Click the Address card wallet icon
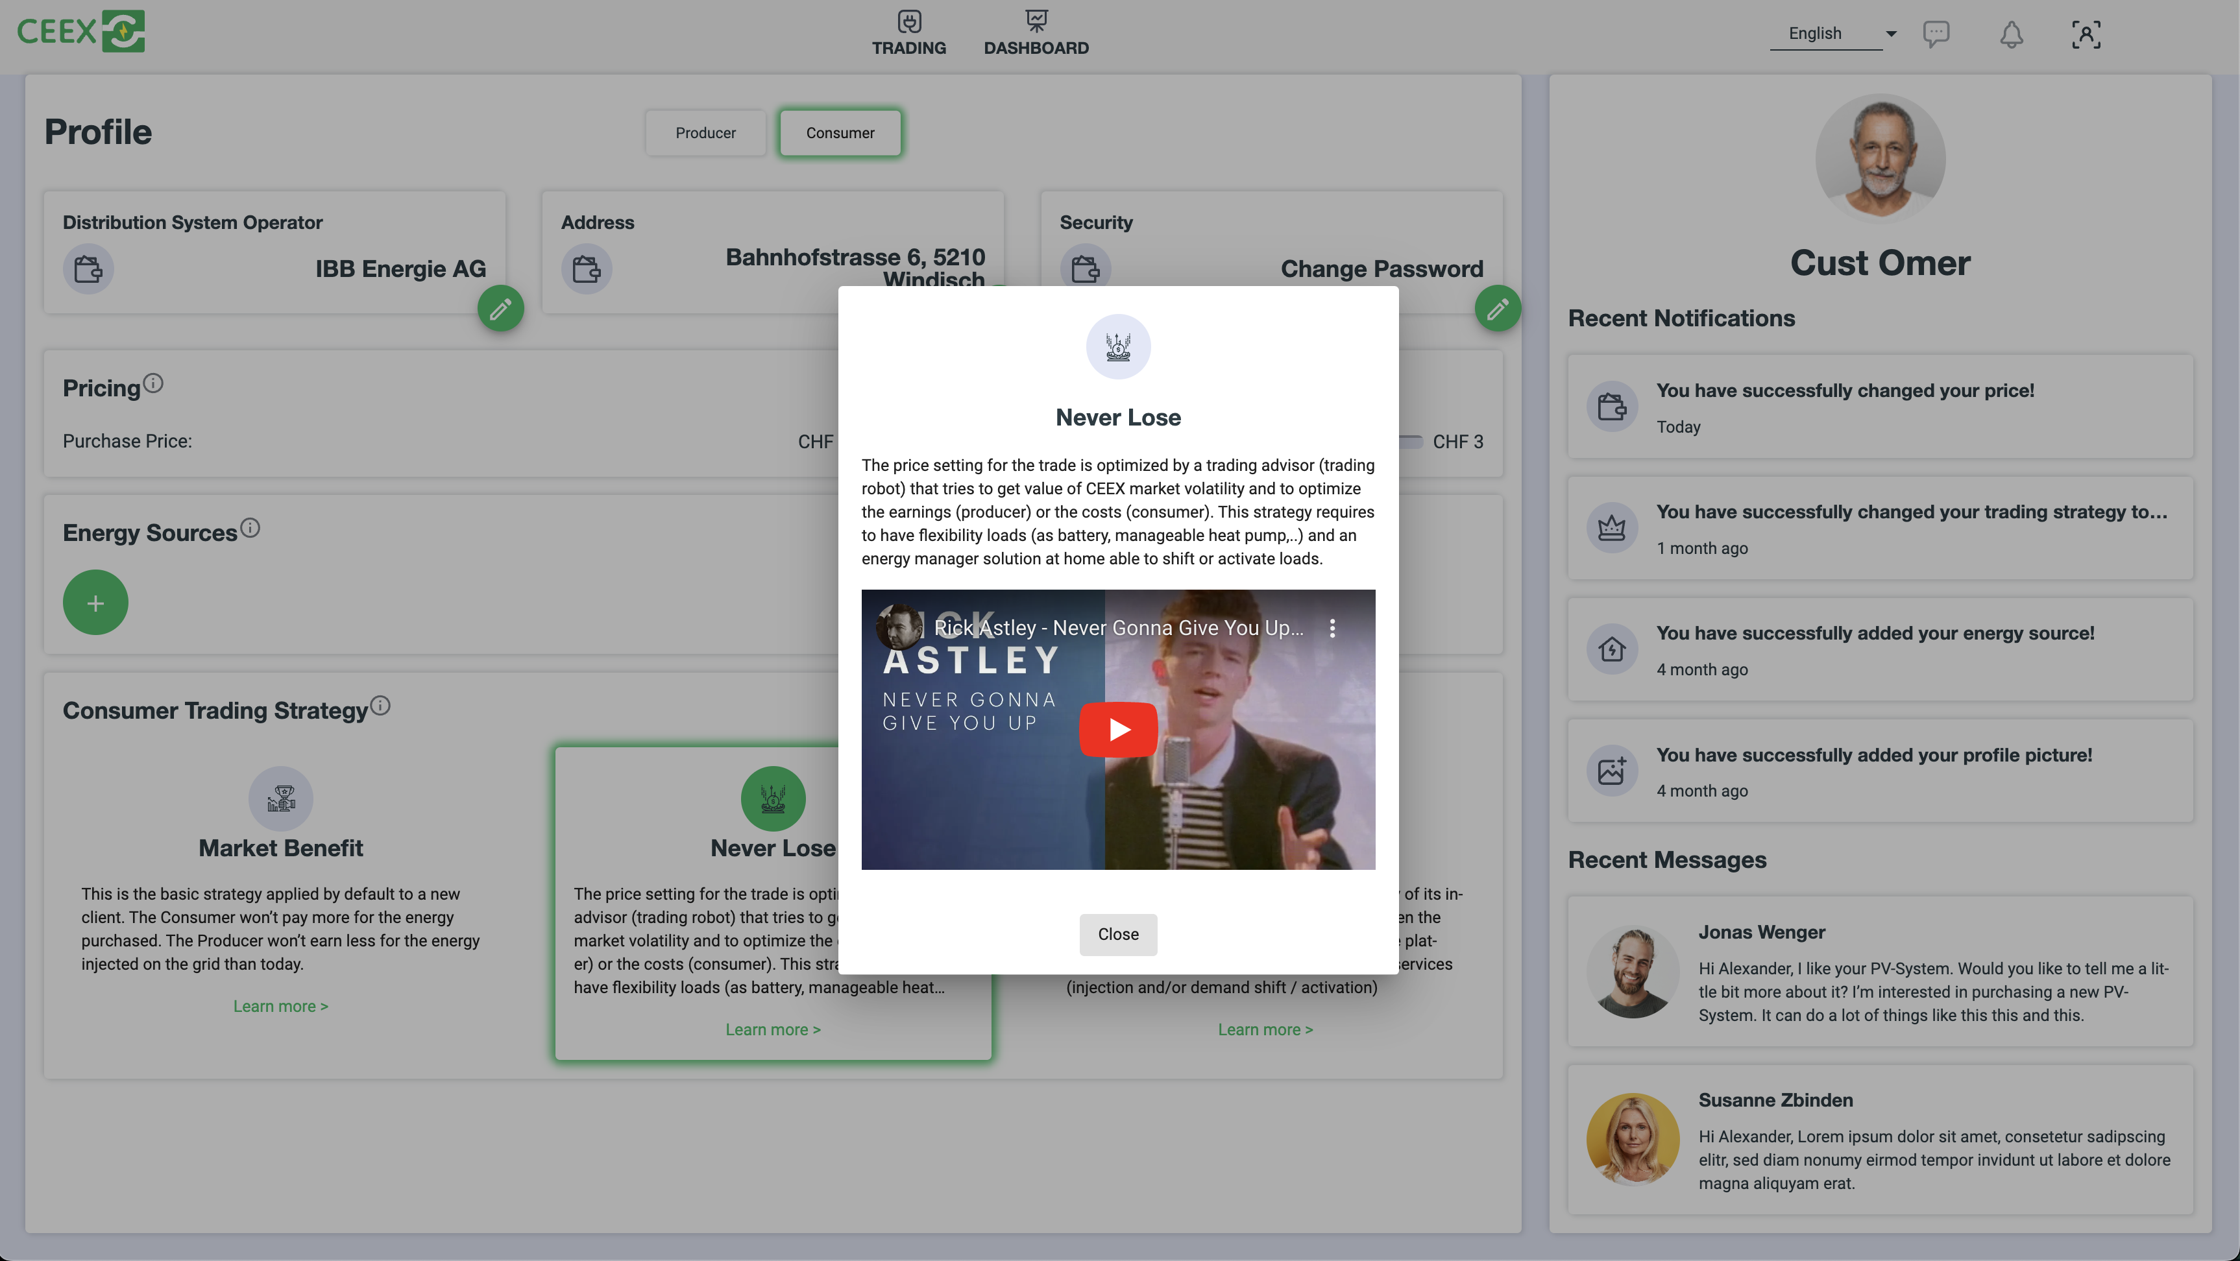 tap(586, 269)
